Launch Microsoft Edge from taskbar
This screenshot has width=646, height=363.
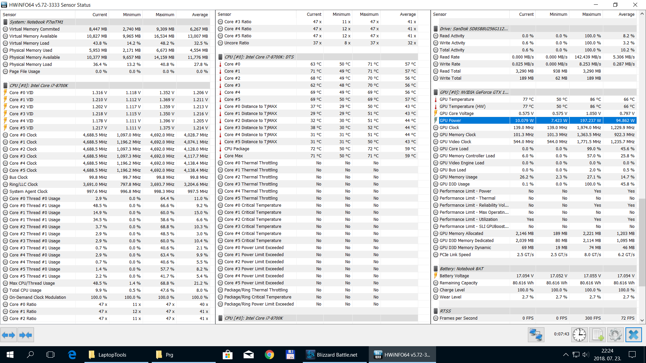[x=72, y=355]
